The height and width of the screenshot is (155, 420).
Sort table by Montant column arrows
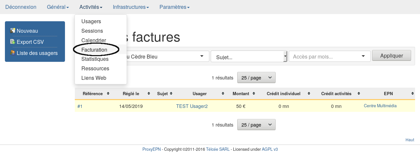tap(254, 94)
